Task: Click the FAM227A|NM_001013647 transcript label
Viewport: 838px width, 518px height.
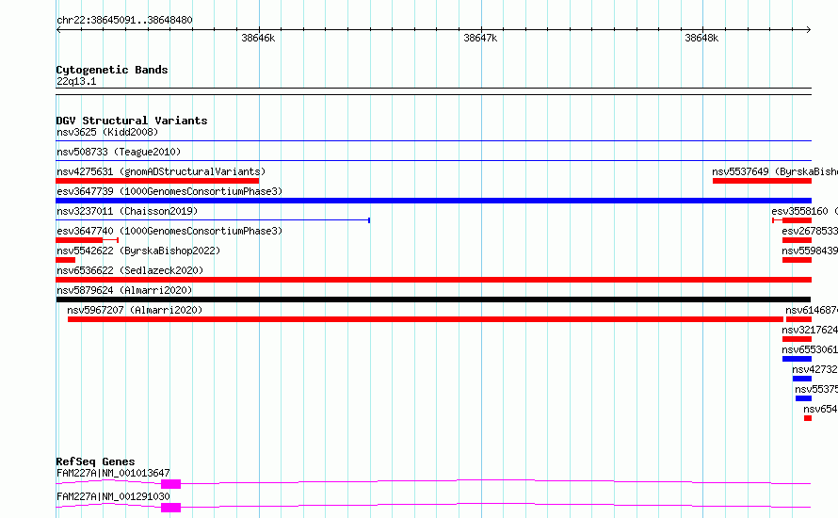Action: (x=113, y=473)
